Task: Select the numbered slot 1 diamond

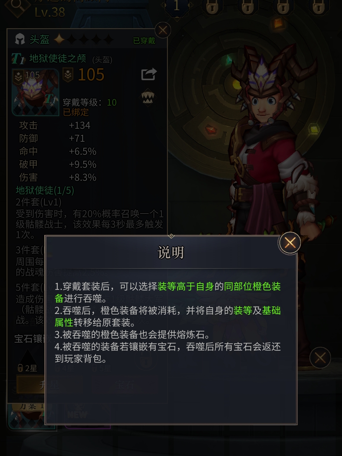Action: tap(177, 6)
